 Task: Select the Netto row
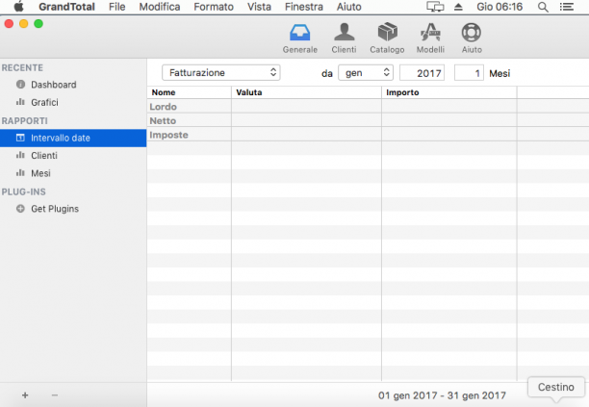click(368, 120)
